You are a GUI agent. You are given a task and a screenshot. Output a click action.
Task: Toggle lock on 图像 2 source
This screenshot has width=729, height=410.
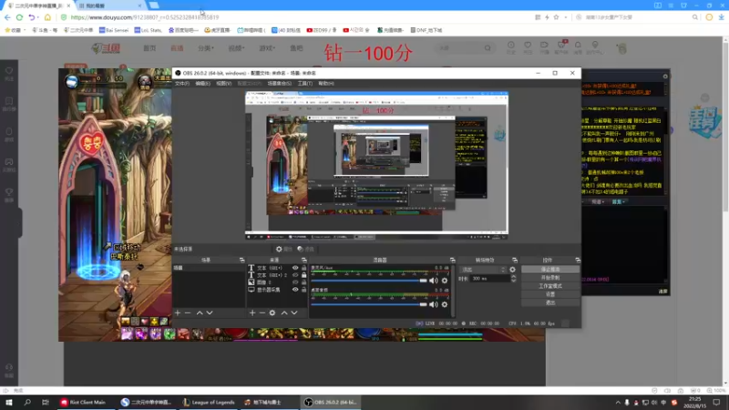[304, 282]
